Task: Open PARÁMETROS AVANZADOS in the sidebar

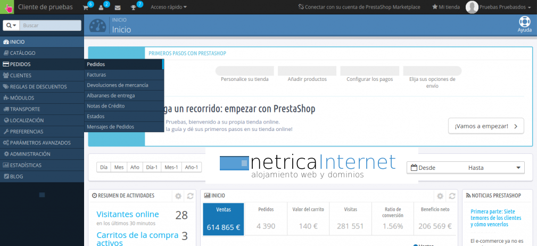Action: click(42, 143)
